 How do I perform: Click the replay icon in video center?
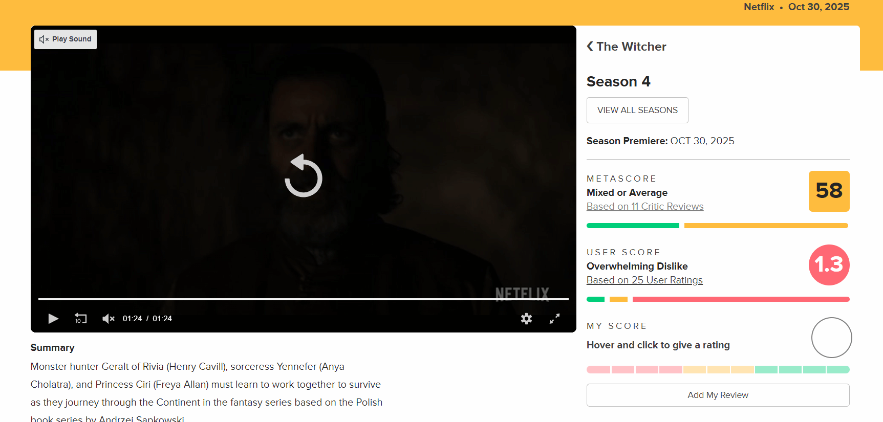point(304,176)
